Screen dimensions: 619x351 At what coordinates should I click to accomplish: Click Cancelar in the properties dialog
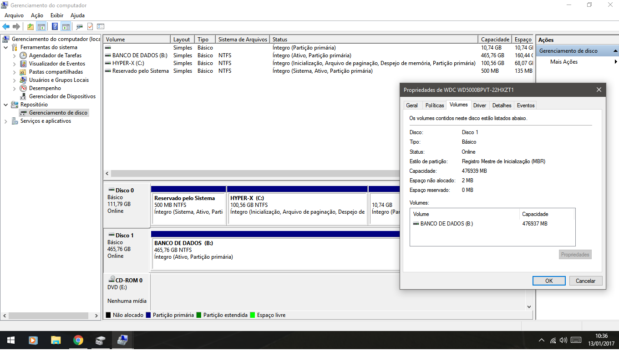coord(586,281)
